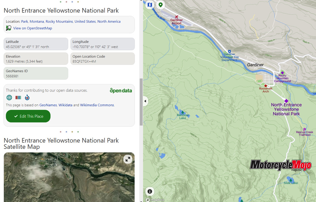Click the Open Data logo
Screen dimensions: 316x202
coord(121,91)
